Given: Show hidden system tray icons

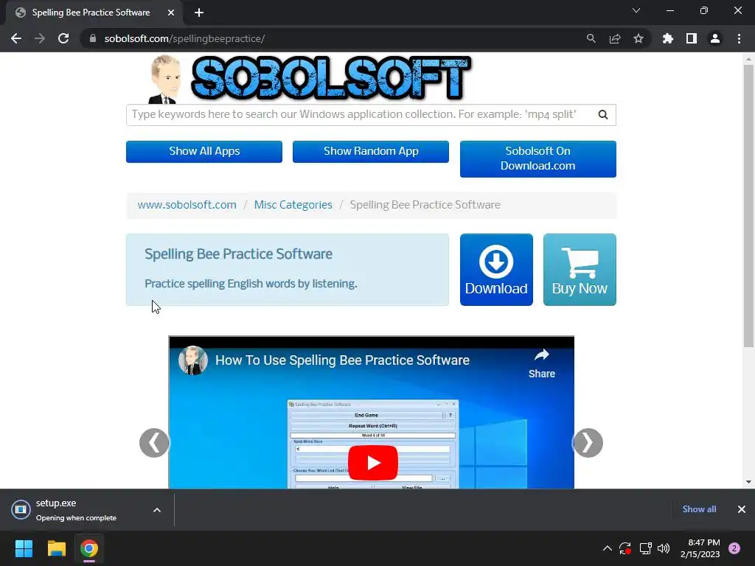Looking at the screenshot, I should click(608, 548).
